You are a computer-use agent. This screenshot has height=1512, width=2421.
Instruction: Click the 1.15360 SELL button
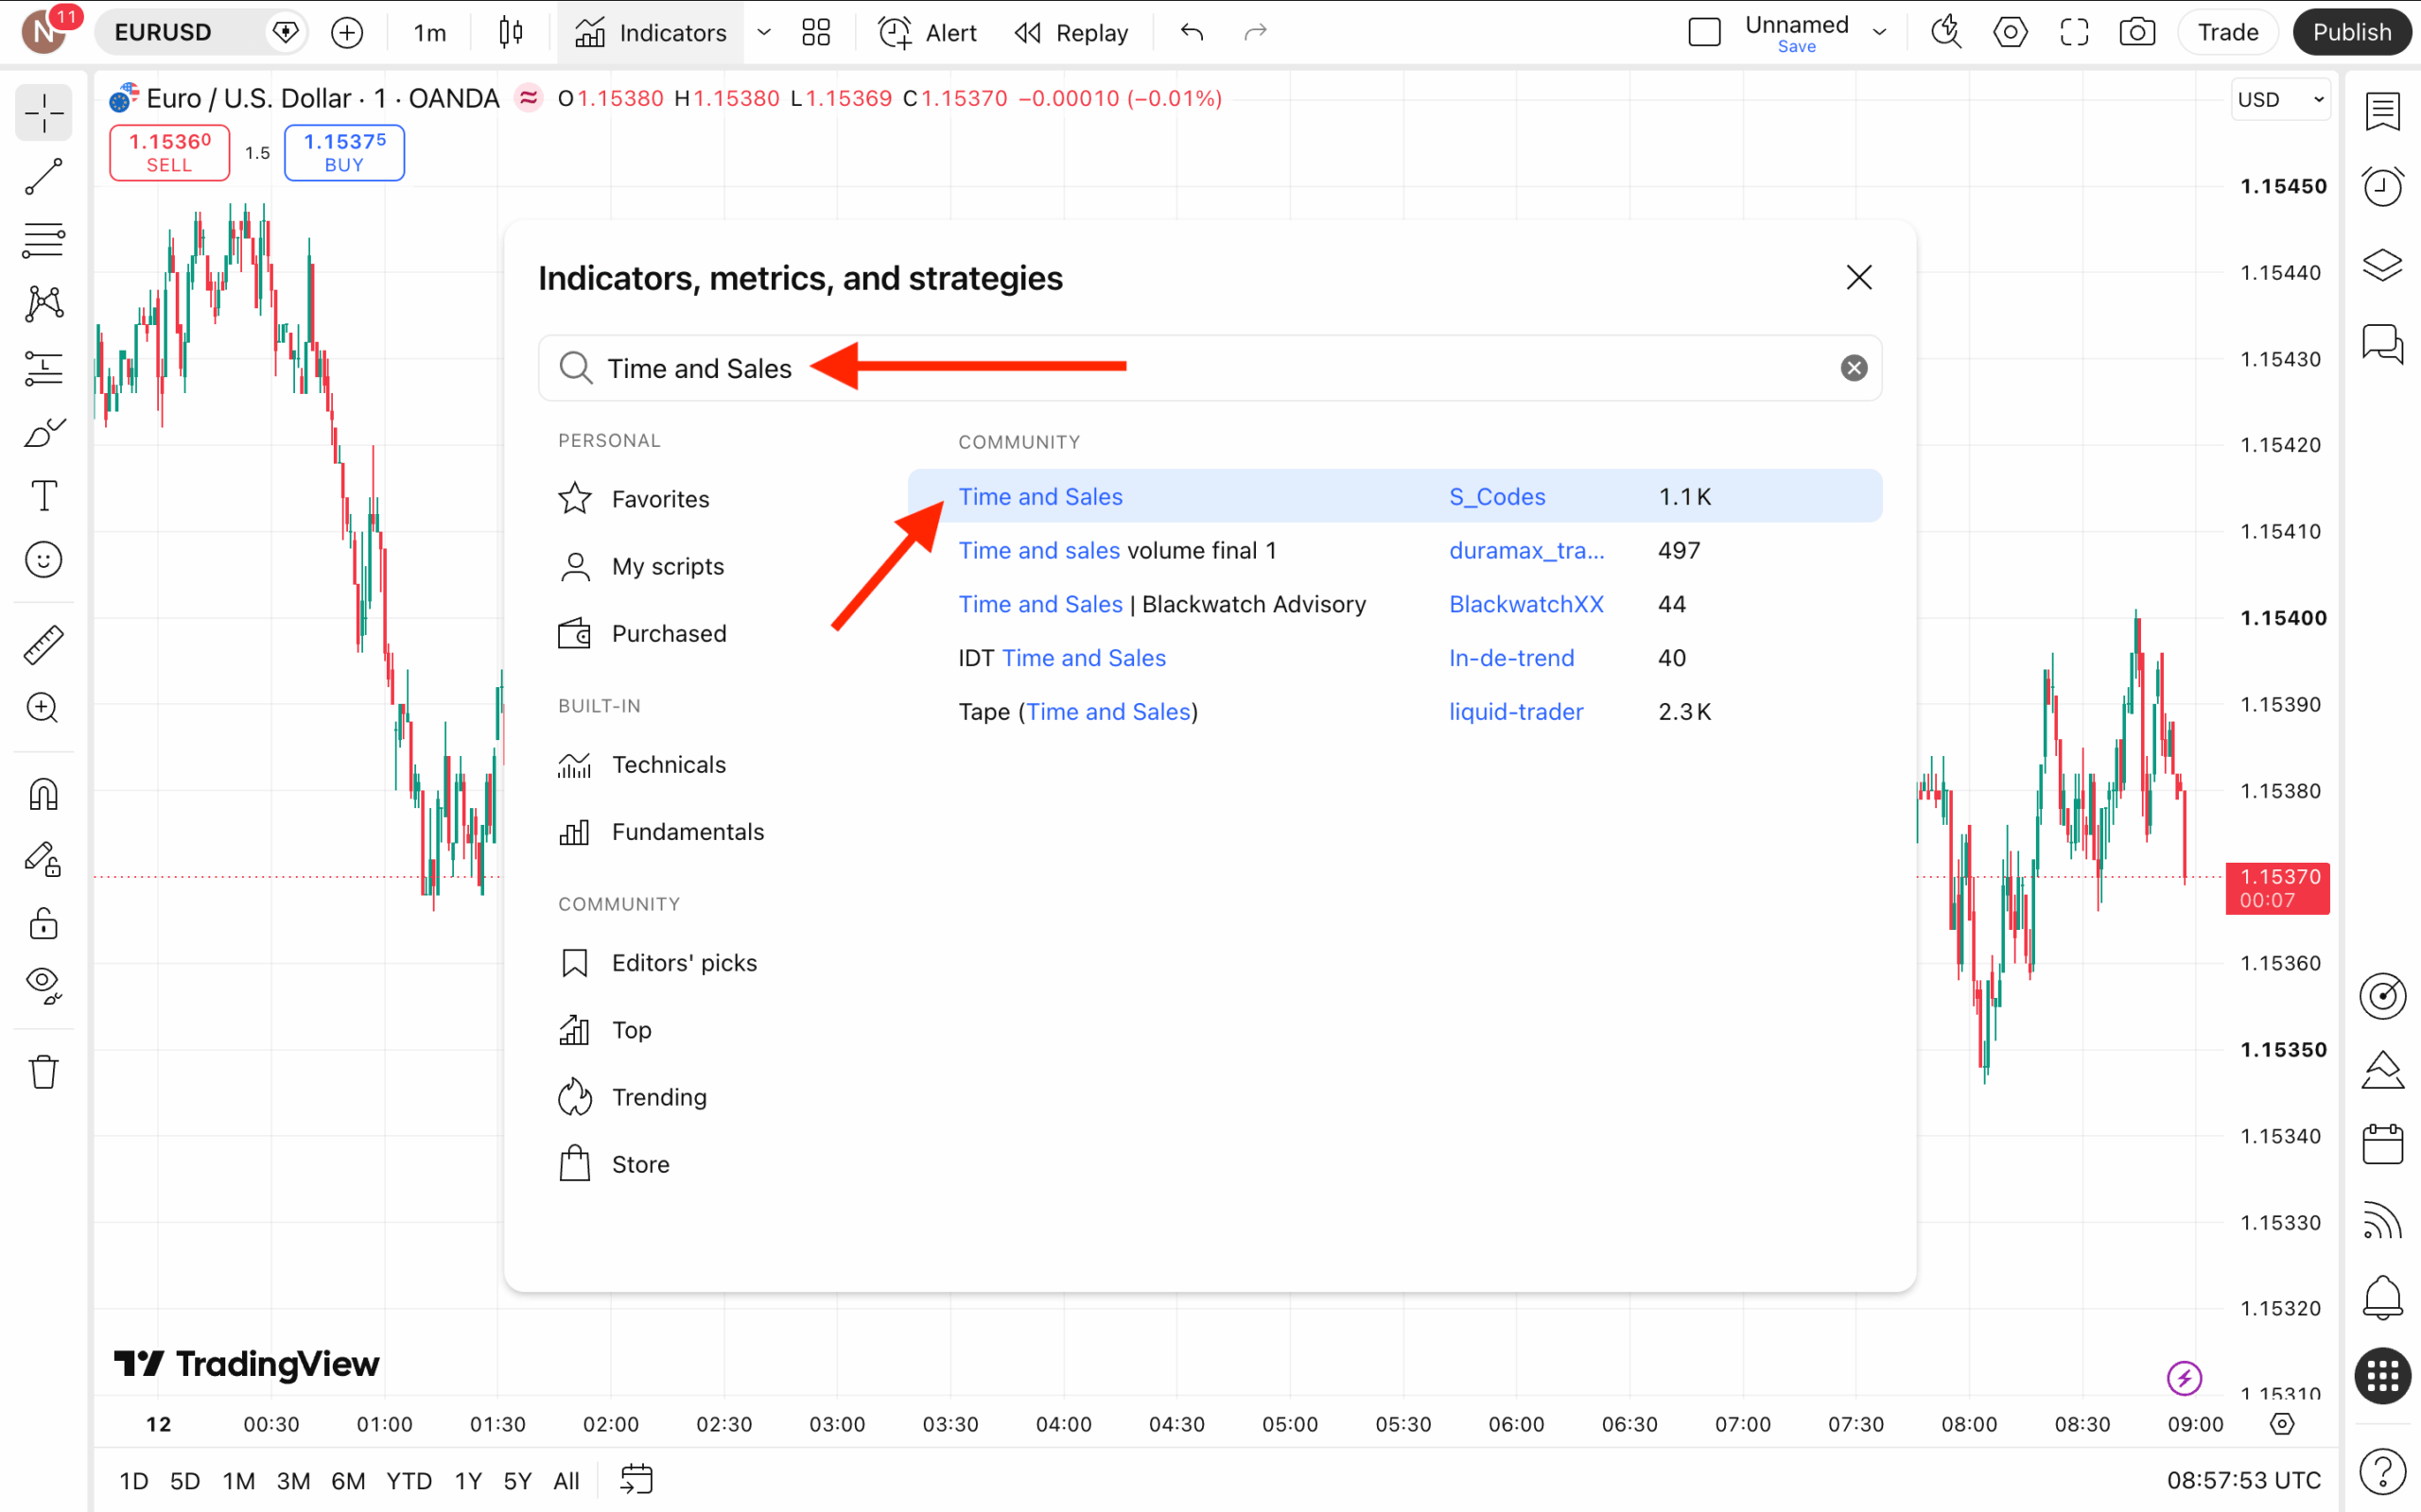click(x=169, y=152)
